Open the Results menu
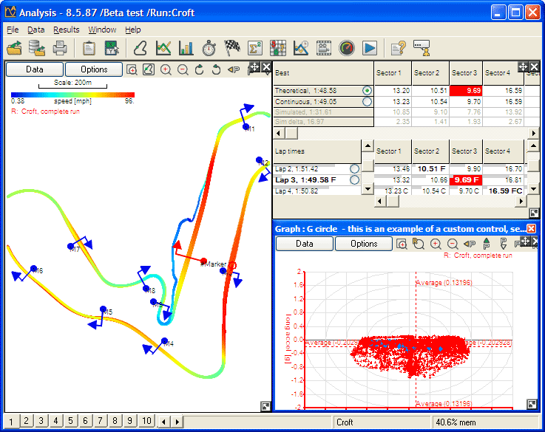The image size is (545, 432). tap(67, 30)
